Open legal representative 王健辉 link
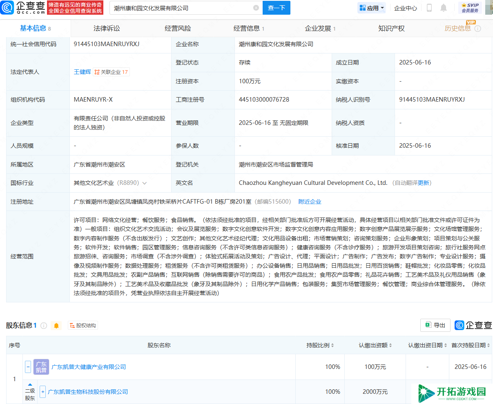Screen dimensions: 493x404 coord(82,72)
